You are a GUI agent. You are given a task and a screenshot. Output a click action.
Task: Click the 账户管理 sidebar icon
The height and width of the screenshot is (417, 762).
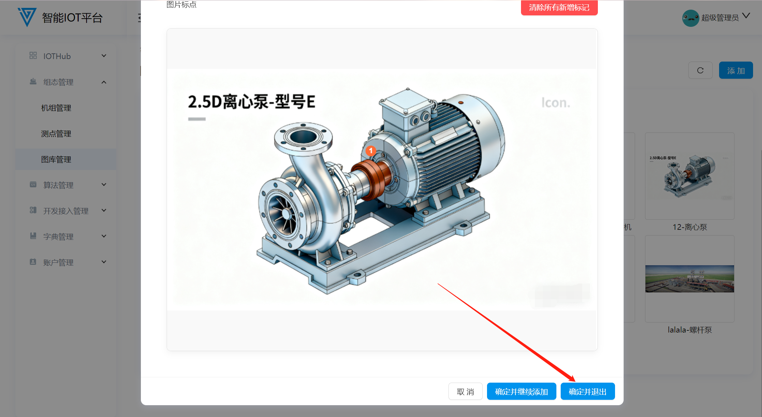(x=33, y=262)
